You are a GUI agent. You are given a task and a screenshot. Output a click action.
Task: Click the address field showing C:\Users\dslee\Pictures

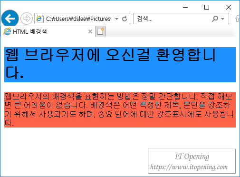(x=79, y=19)
